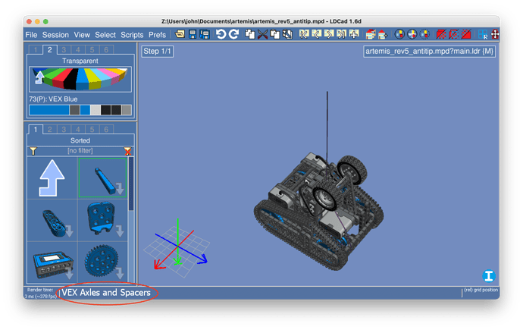523x330 pixels.
Task: Click the Step 1/1 label button
Action: coord(157,51)
